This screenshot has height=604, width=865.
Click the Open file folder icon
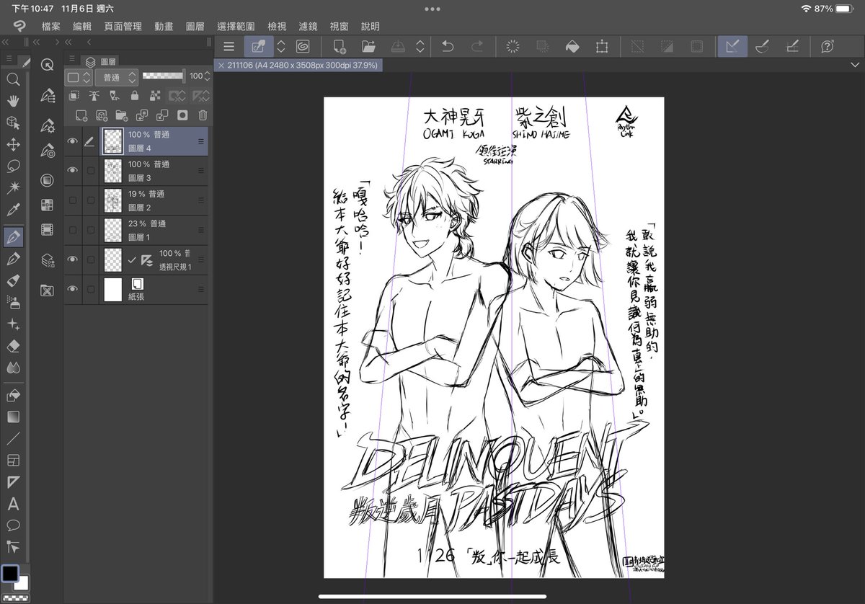pyautogui.click(x=368, y=47)
